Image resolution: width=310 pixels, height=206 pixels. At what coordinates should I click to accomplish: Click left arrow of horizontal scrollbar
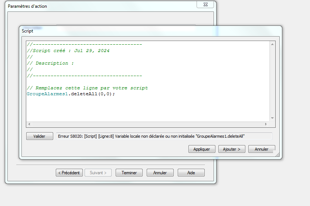point(29,124)
